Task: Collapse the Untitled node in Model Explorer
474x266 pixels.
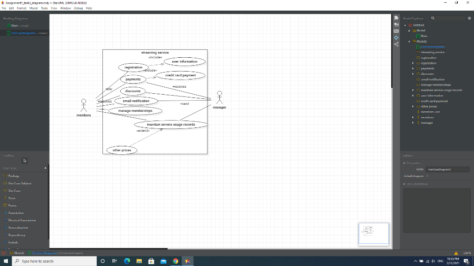Action: pyautogui.click(x=405, y=25)
